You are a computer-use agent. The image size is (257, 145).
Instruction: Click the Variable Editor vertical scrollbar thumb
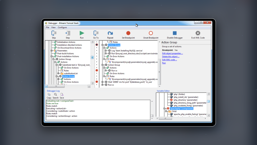point(208,101)
